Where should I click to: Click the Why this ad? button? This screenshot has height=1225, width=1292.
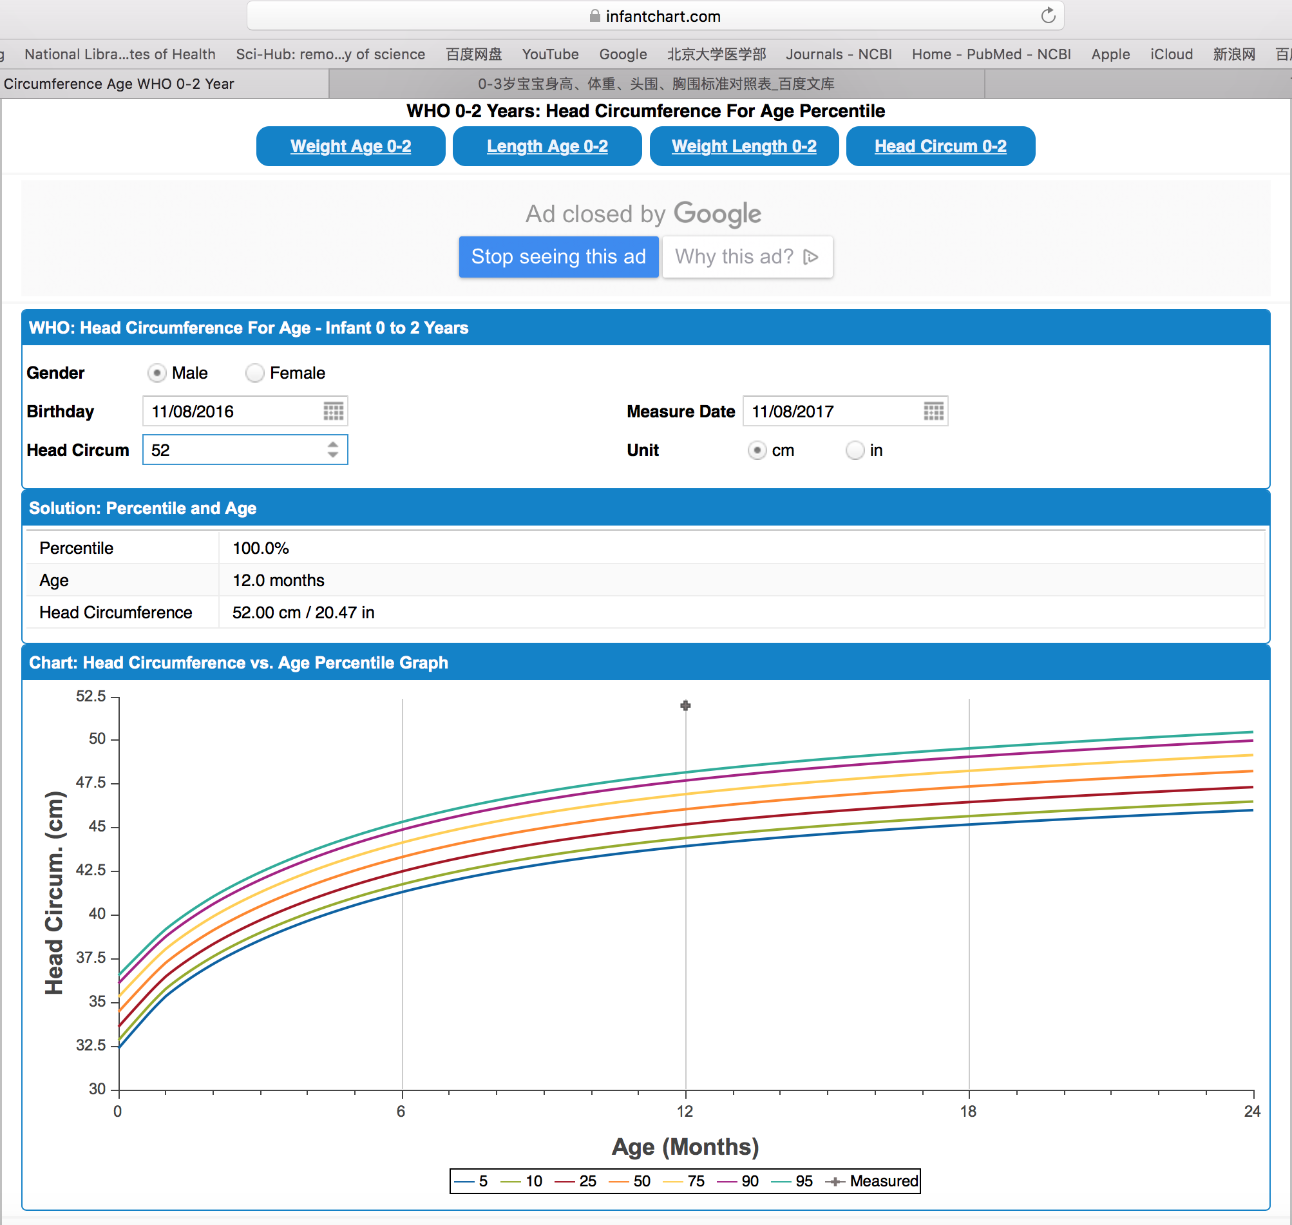748,256
